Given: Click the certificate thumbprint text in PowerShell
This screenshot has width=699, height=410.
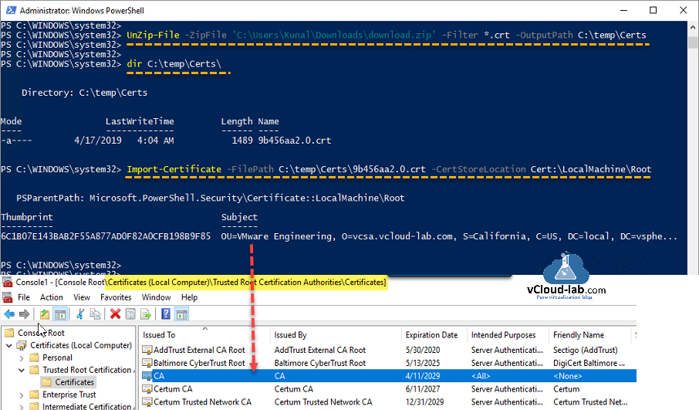Looking at the screenshot, I should (106, 236).
